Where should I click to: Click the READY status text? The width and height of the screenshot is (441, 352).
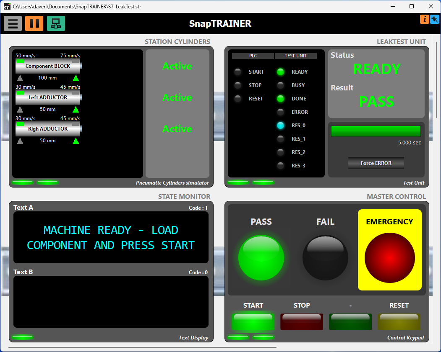pyautogui.click(x=377, y=69)
